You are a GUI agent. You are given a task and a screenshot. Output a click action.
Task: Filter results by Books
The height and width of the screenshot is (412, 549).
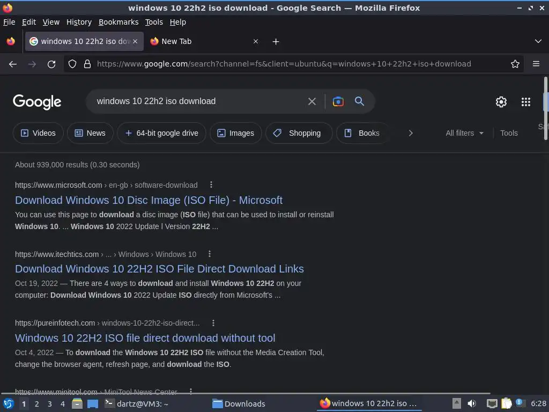pos(362,133)
